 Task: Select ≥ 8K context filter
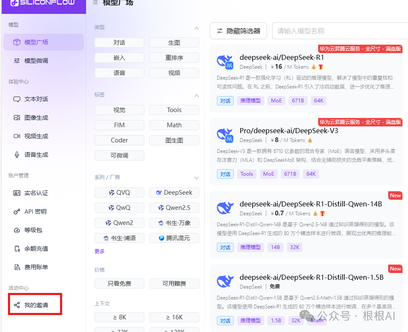[x=119, y=317]
